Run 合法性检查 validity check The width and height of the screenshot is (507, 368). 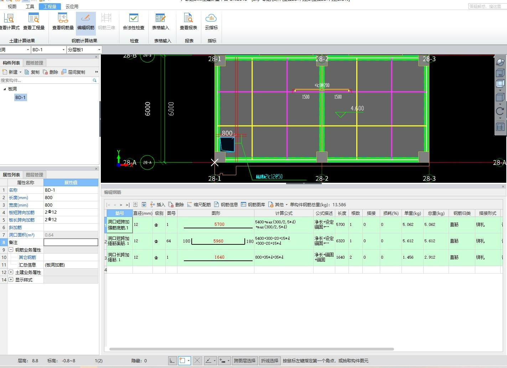134,21
